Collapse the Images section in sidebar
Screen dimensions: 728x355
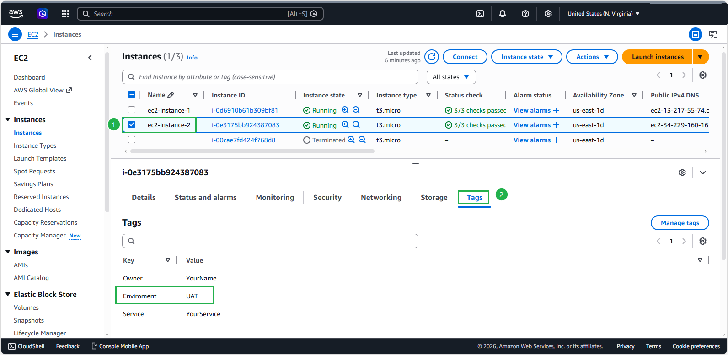(x=8, y=252)
